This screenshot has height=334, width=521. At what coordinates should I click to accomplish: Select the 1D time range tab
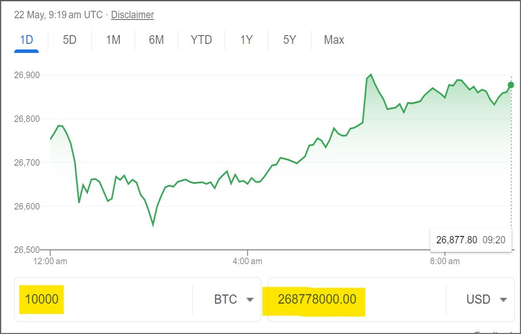tap(26, 40)
